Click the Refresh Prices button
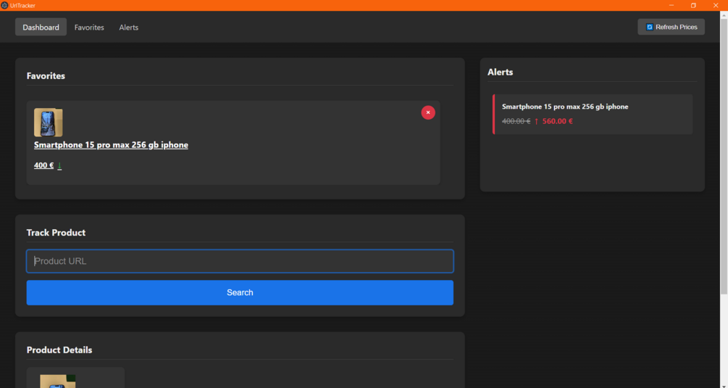This screenshot has height=388, width=728. [x=671, y=27]
